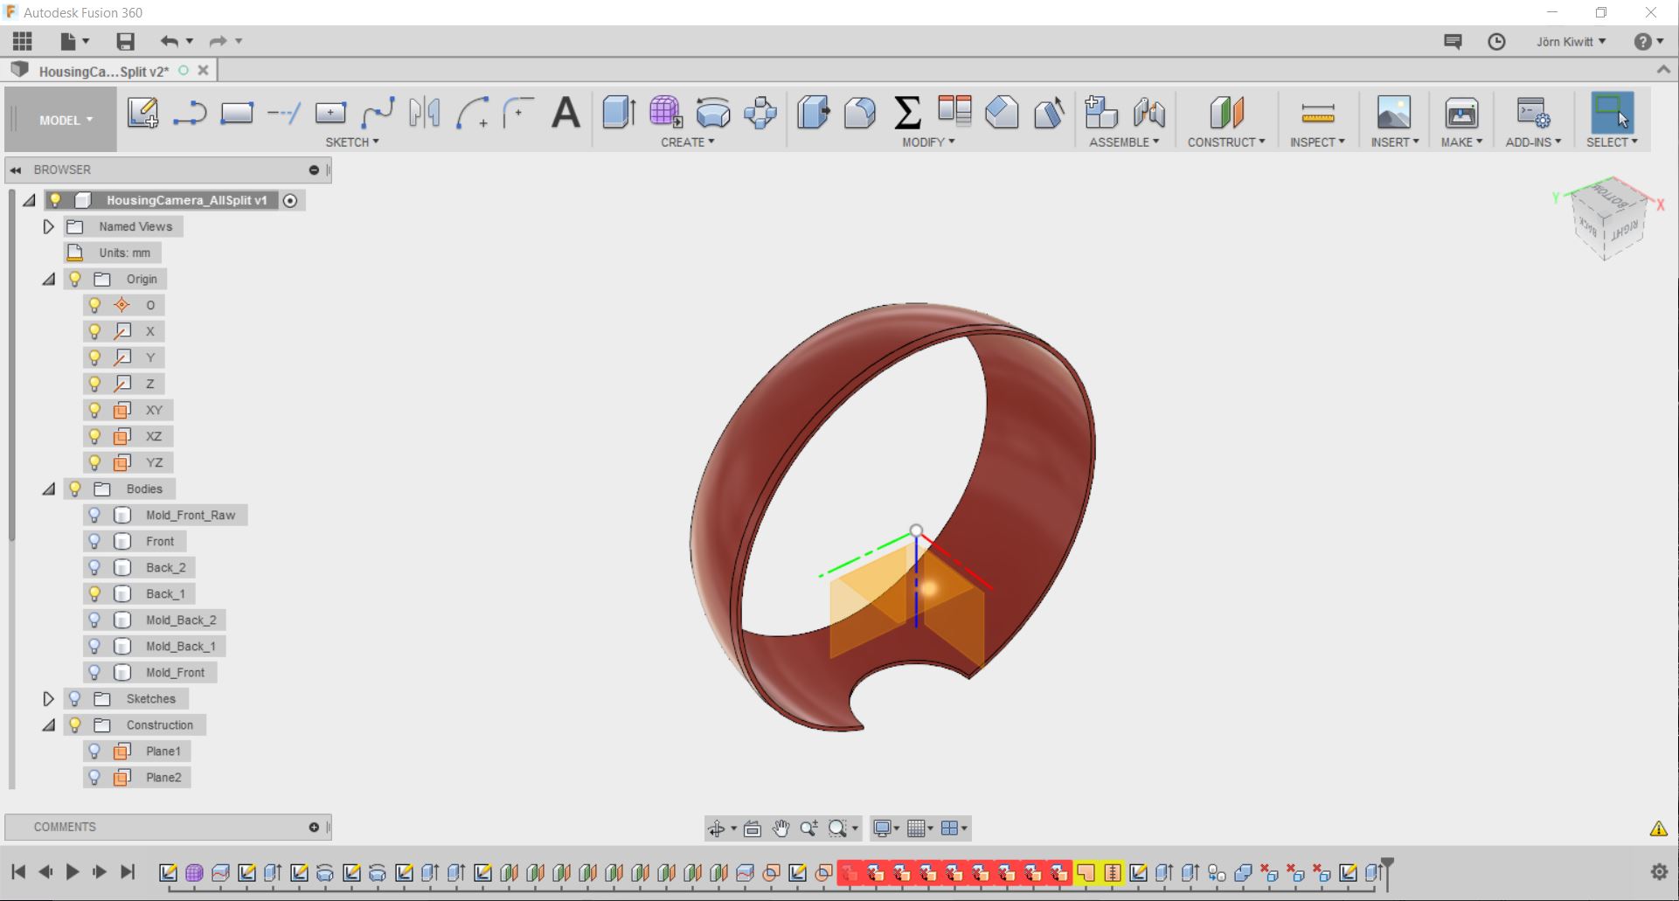Open the data panel grid icon

pyautogui.click(x=23, y=41)
